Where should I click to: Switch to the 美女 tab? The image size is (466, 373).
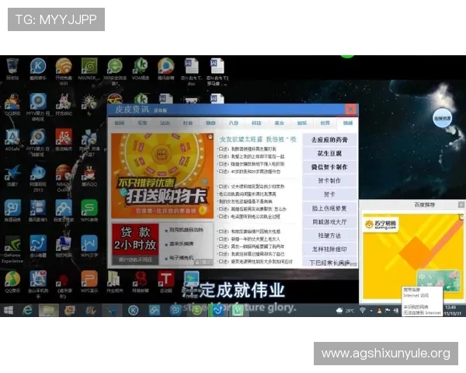tap(280, 123)
